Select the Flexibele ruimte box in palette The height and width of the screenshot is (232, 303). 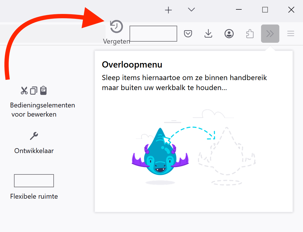(34, 181)
